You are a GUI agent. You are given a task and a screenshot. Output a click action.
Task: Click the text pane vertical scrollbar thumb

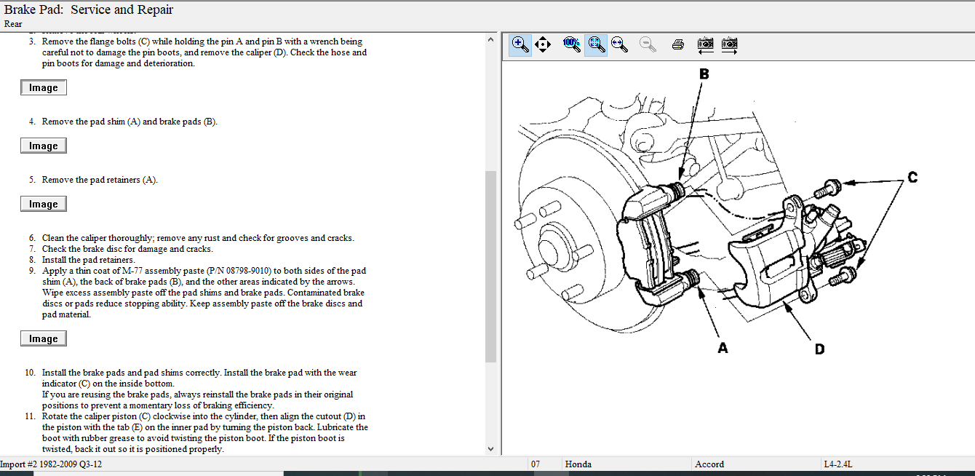[490, 266]
